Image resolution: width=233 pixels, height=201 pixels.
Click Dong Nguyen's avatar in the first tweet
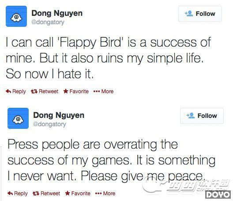point(16,16)
